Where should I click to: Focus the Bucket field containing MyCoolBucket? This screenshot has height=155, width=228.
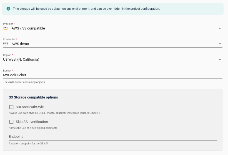tap(111, 75)
